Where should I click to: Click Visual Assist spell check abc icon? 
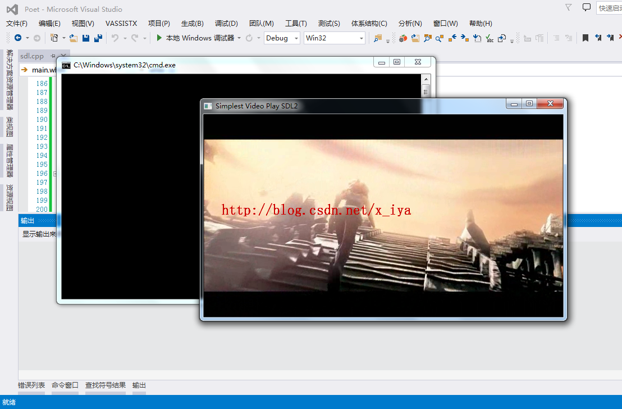490,38
